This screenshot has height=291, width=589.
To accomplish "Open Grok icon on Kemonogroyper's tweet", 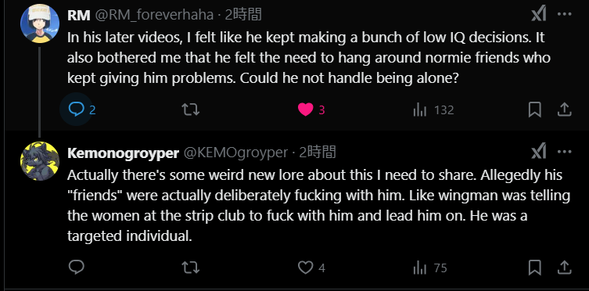I will pos(539,153).
